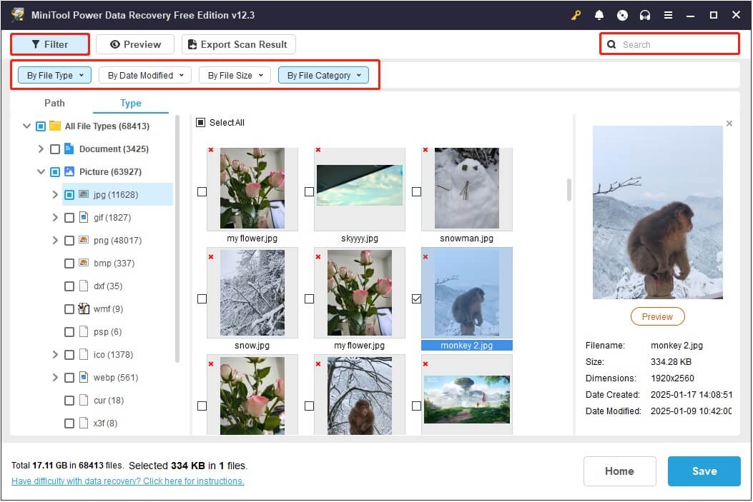
Task: Check the bmp (337) checkbox
Action: [69, 263]
